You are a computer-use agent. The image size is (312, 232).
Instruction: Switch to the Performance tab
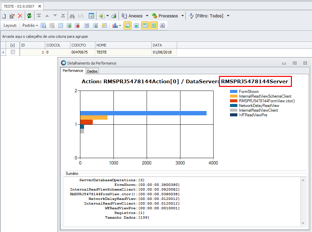pyautogui.click(x=73, y=71)
